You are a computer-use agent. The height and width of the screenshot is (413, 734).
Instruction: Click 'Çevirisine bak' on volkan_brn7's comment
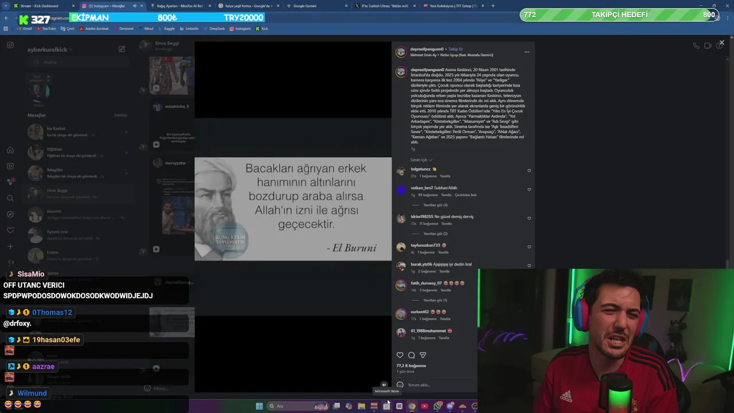tap(466, 195)
